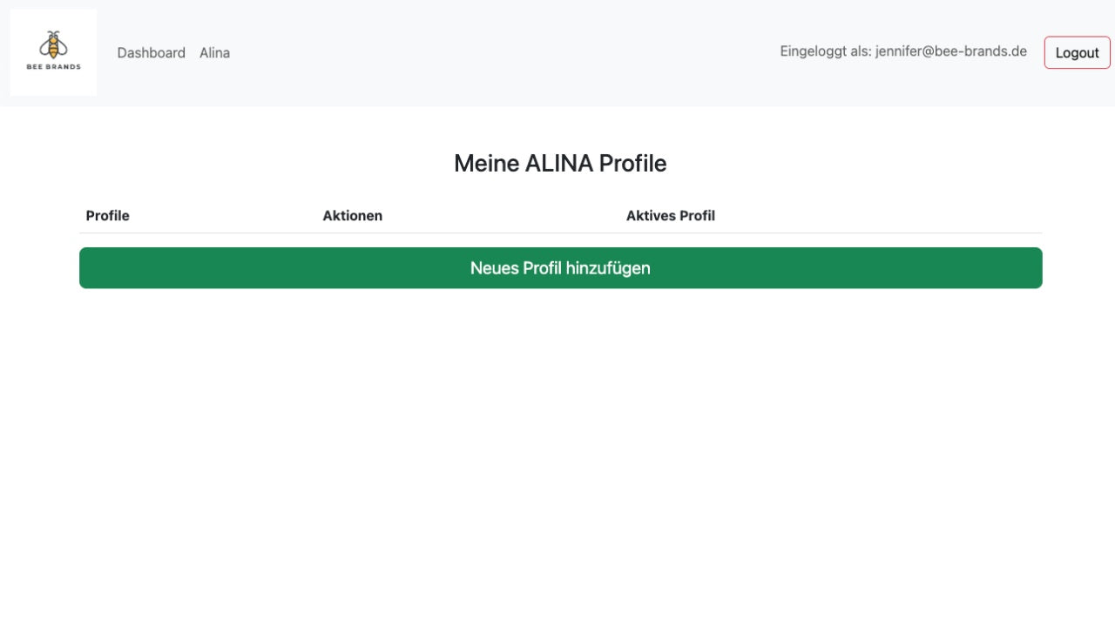1115x627 pixels.
Task: Click the bee icon in the logo
Action: point(53,45)
